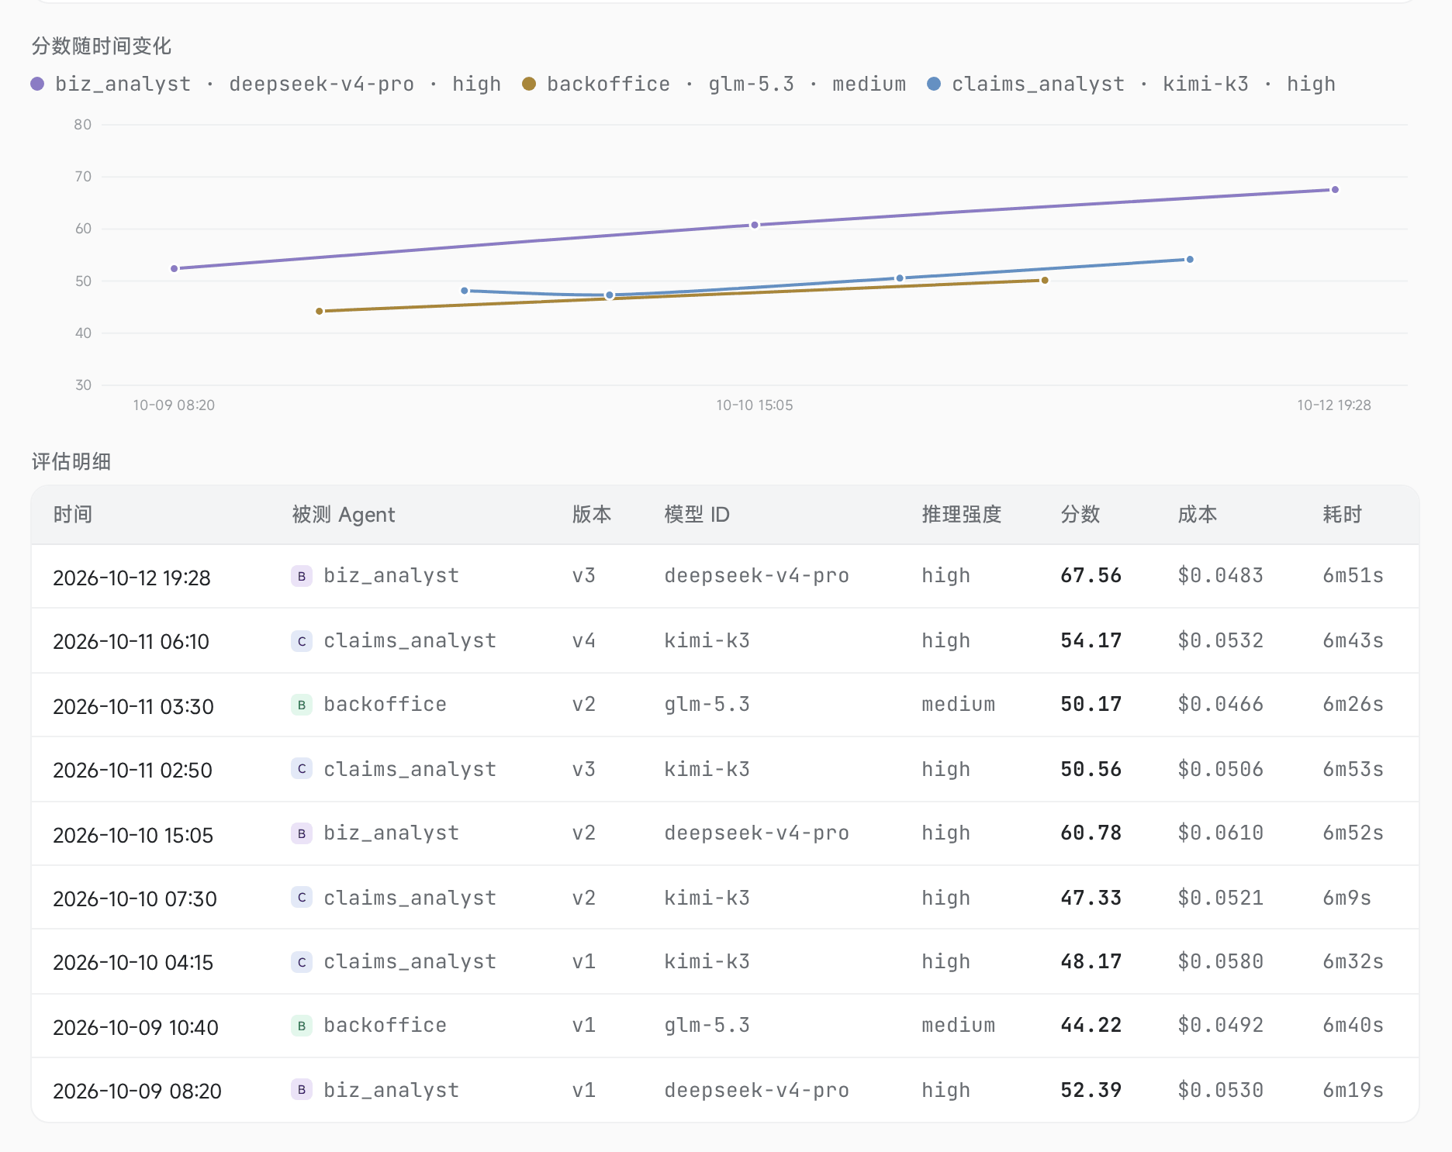Click the purple data point at 10-12 19:28
Screen dimensions: 1452x1152
tap(1335, 190)
